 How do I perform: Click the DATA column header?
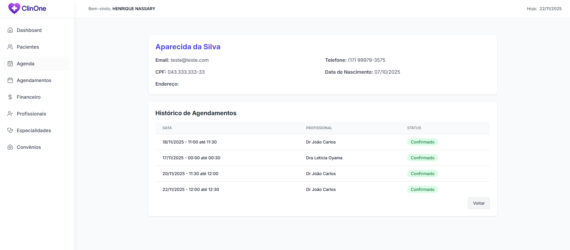tap(167, 128)
